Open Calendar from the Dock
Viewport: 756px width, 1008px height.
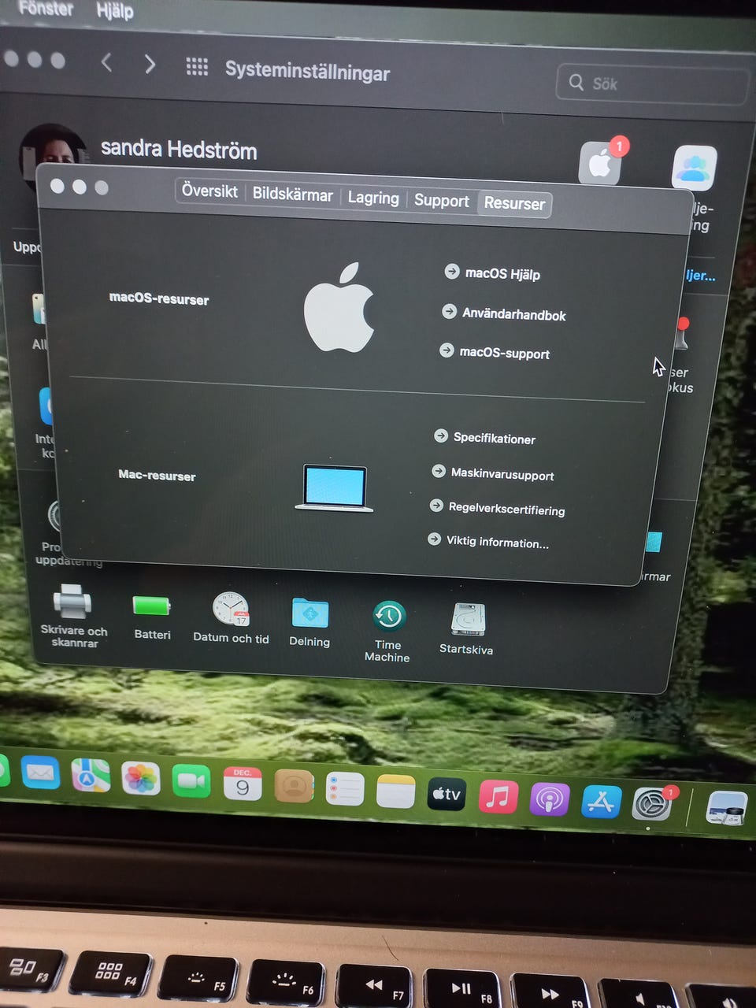[x=243, y=784]
